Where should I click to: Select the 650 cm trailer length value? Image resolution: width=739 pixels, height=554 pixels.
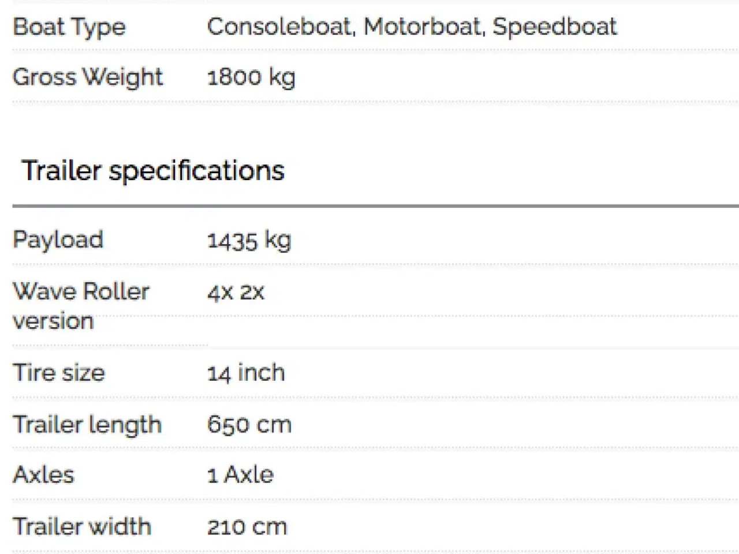point(249,425)
